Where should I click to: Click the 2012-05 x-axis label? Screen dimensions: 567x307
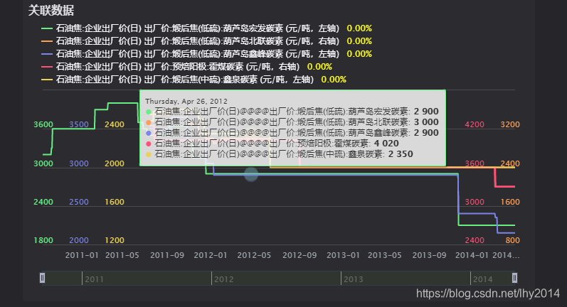point(254,255)
